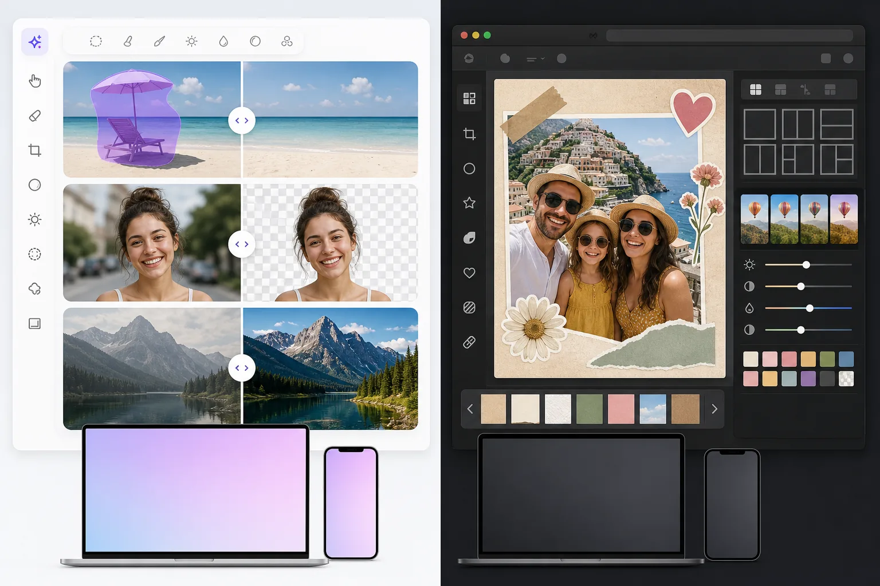Choose the pink paper background in bottom strip
The height and width of the screenshot is (586, 880).
[x=621, y=409]
